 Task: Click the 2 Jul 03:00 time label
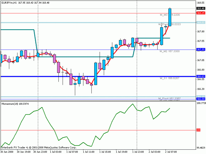(x=155, y=152)
